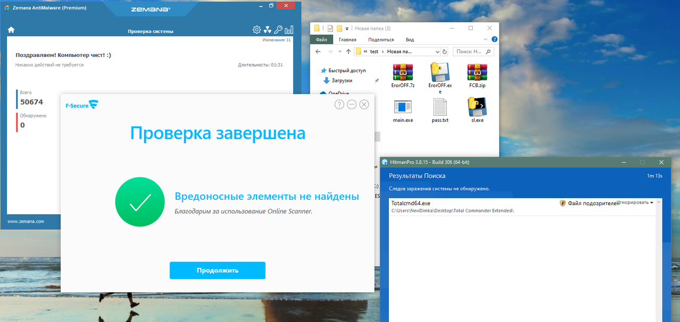The height and width of the screenshot is (322, 680).
Task: Click the F-Secure logo
Action: [81, 105]
